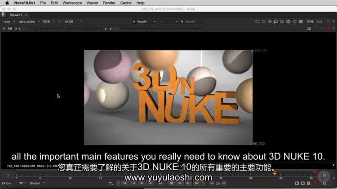Select the Viewer1 tab

coord(16,15)
